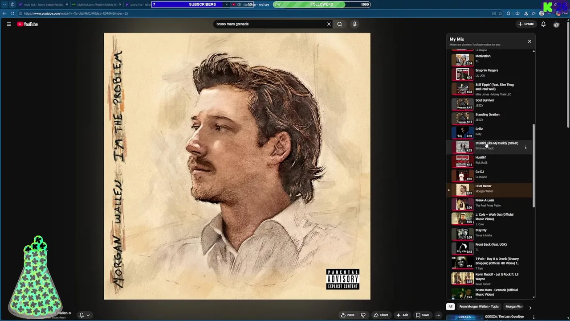Play Stay Fly by Three 6 Mafia
The height and width of the screenshot is (321, 570).
[x=490, y=233]
